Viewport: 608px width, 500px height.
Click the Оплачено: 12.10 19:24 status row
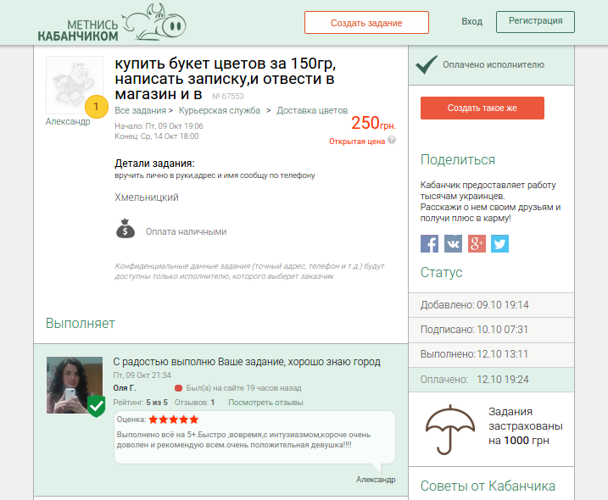491,380
